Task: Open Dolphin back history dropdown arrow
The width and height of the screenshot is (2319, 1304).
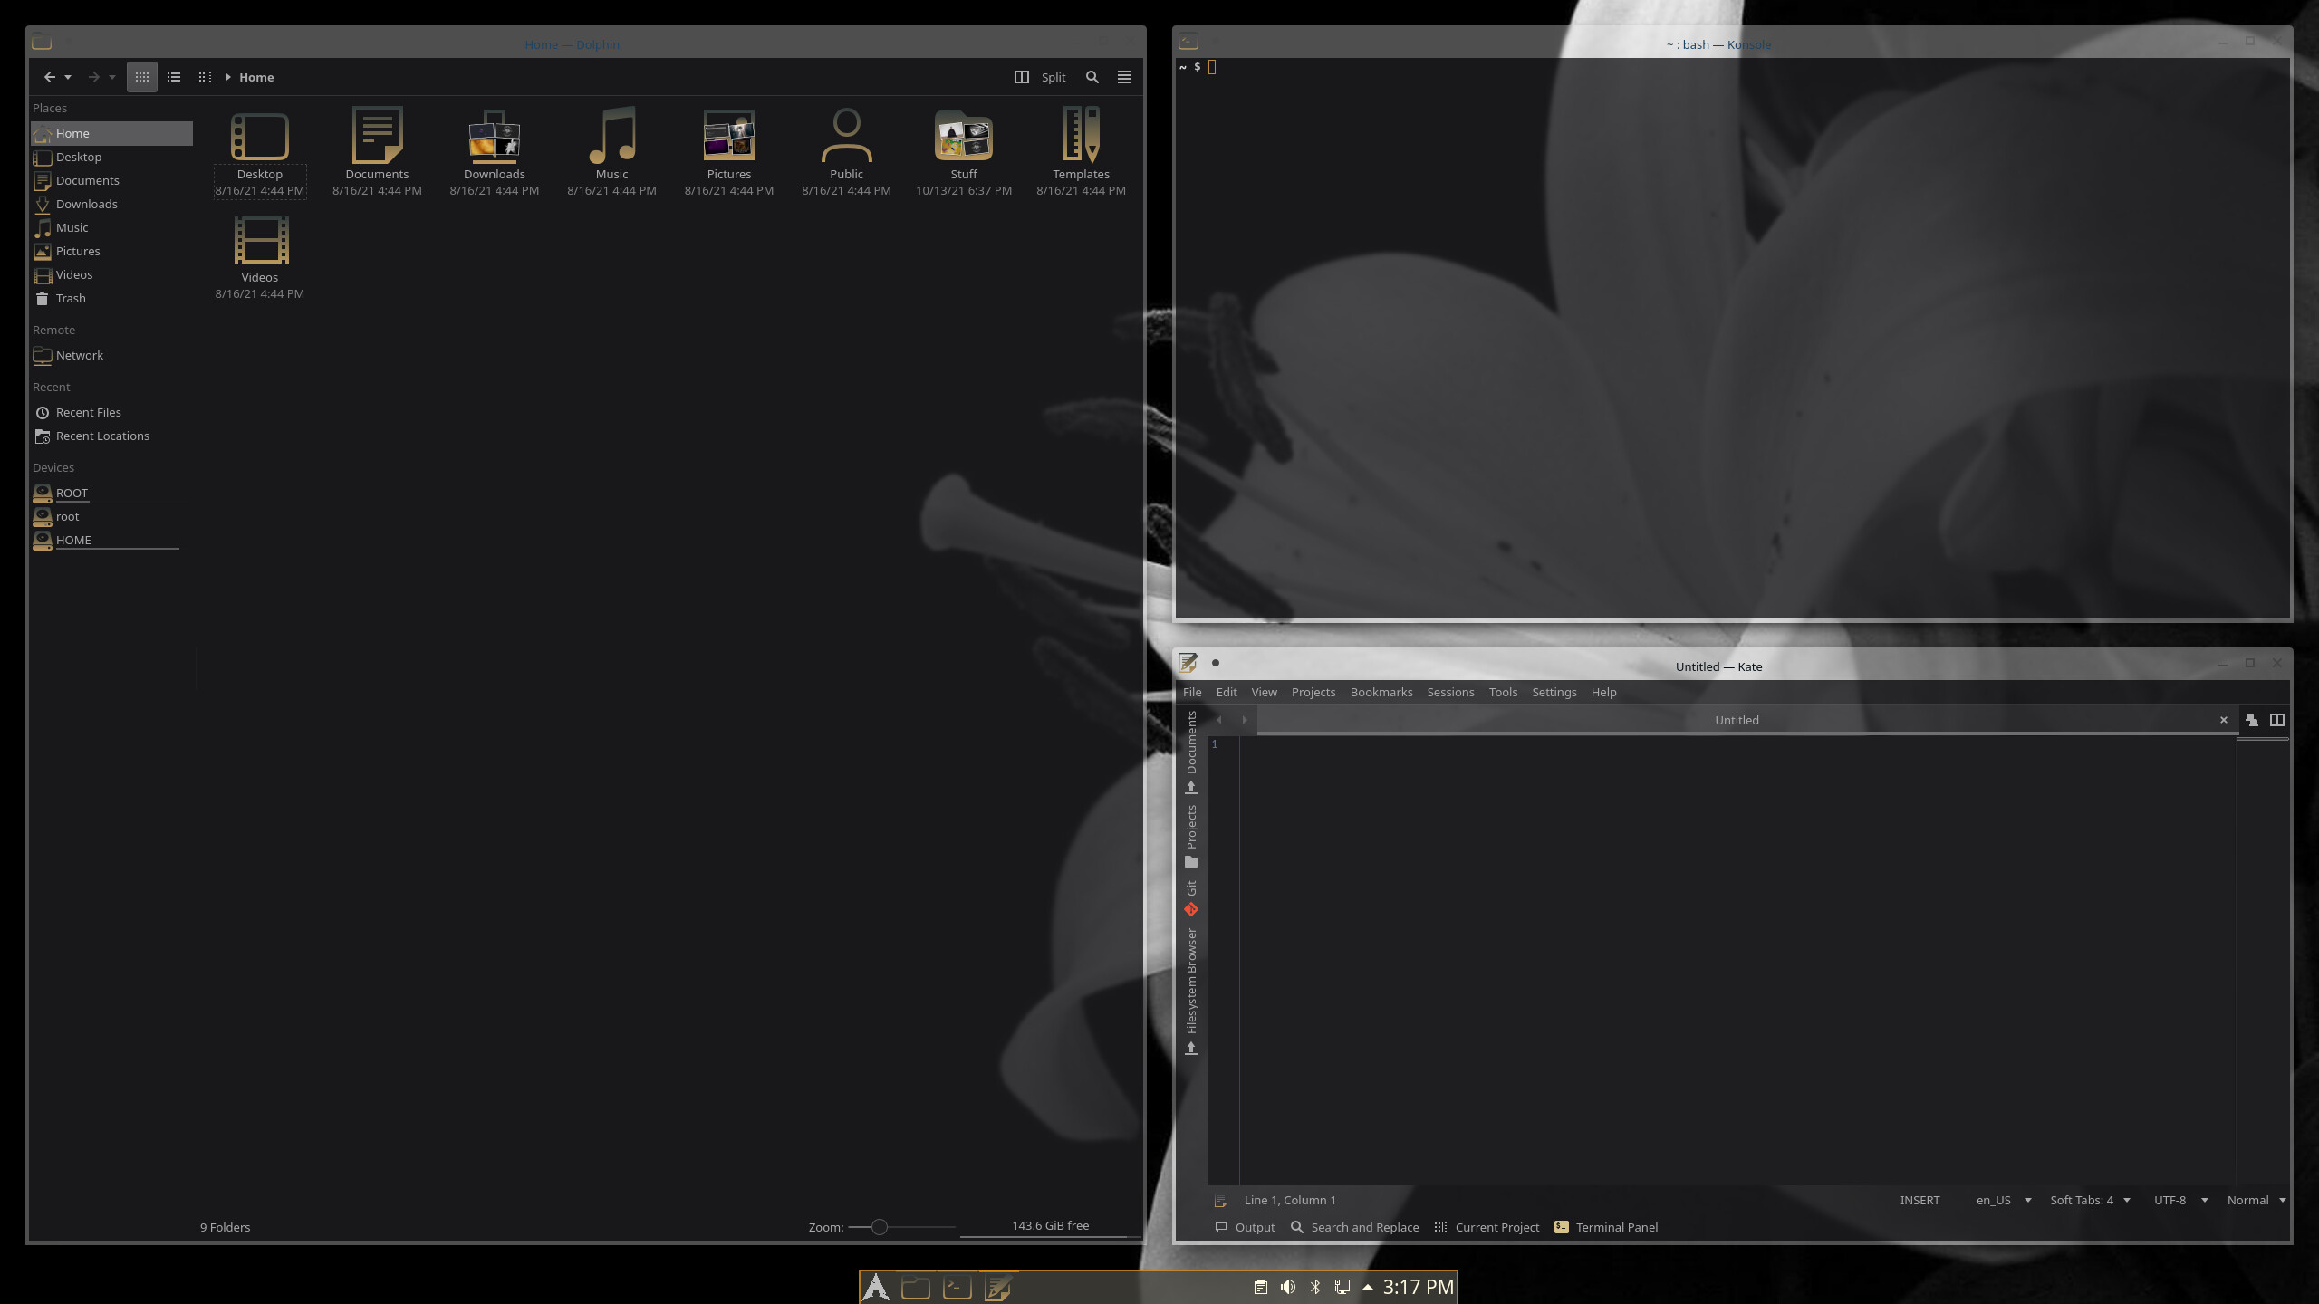Action: coord(68,77)
